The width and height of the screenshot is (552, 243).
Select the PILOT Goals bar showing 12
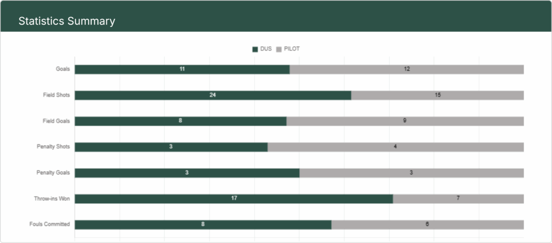pyautogui.click(x=406, y=69)
